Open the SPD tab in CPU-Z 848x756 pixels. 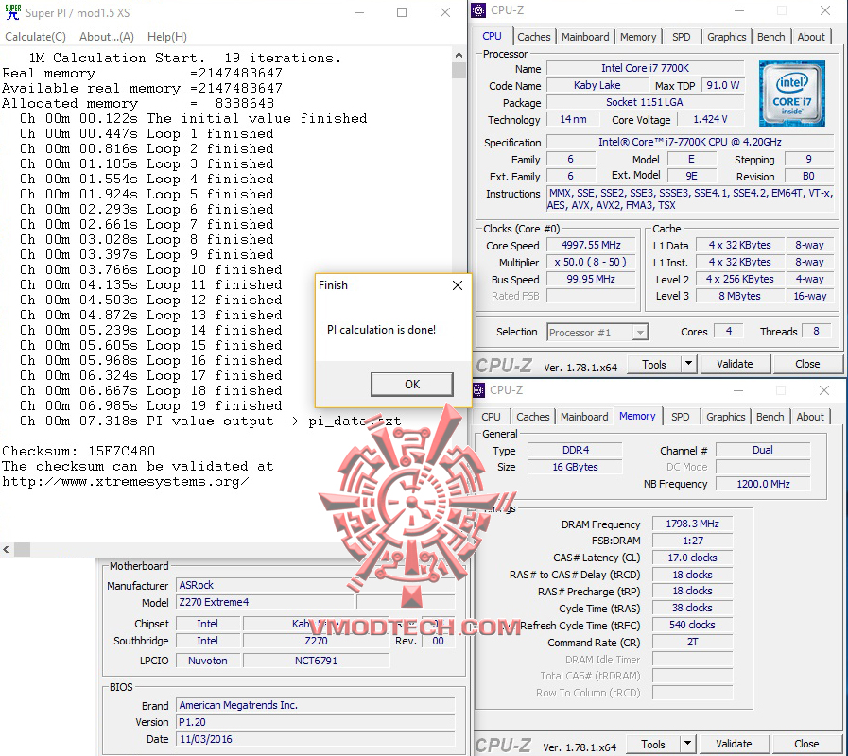point(681,36)
